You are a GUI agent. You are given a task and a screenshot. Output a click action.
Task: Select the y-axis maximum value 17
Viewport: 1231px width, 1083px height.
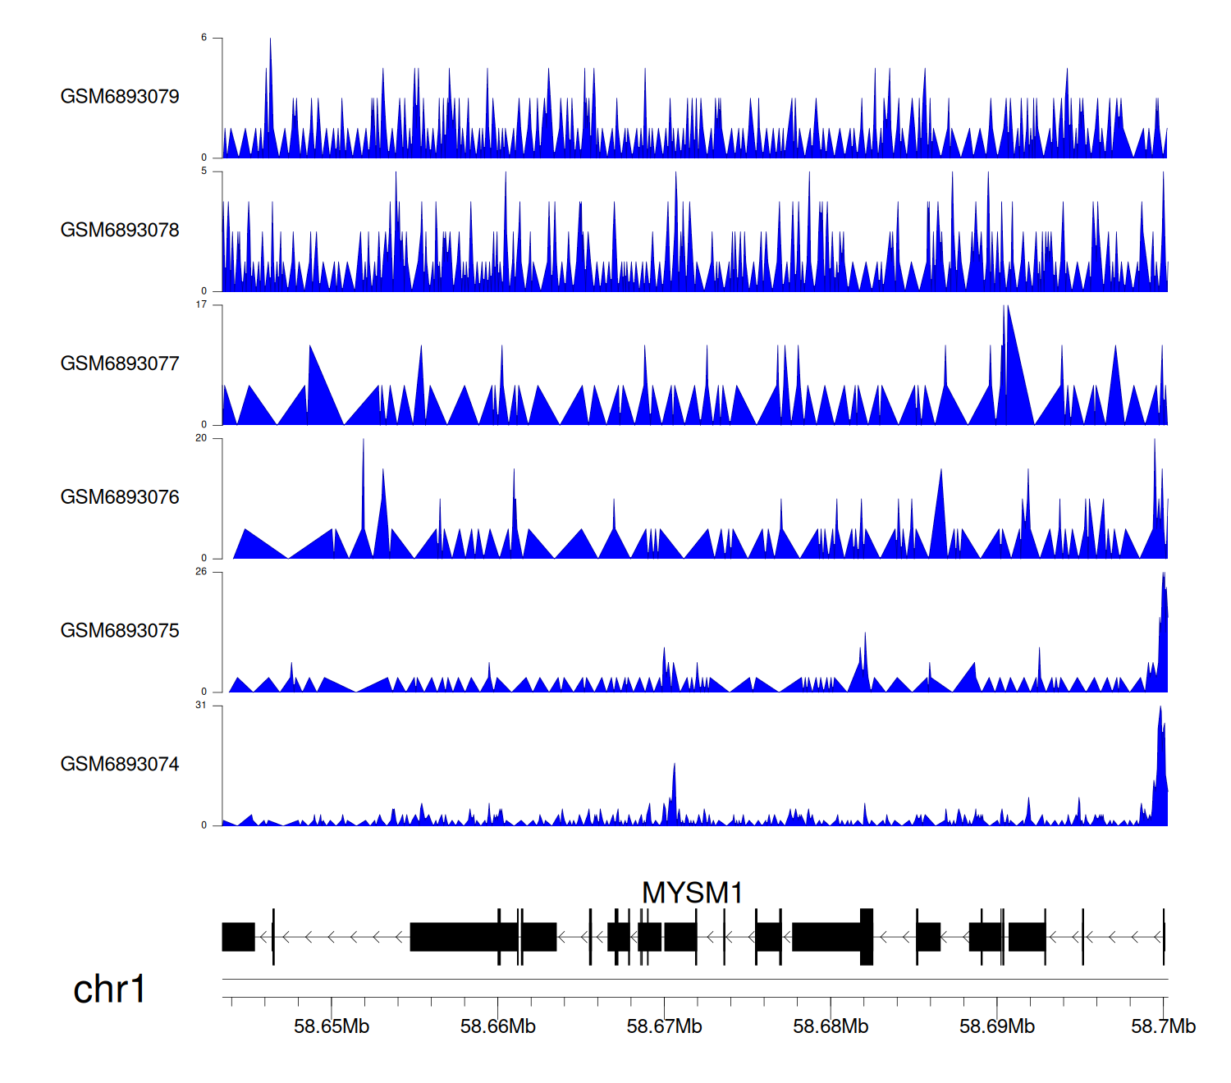(201, 304)
